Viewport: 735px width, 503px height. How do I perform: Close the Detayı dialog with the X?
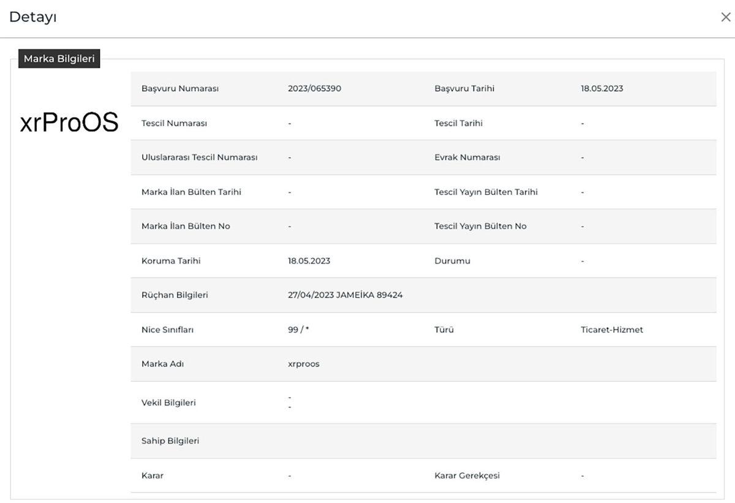point(725,17)
